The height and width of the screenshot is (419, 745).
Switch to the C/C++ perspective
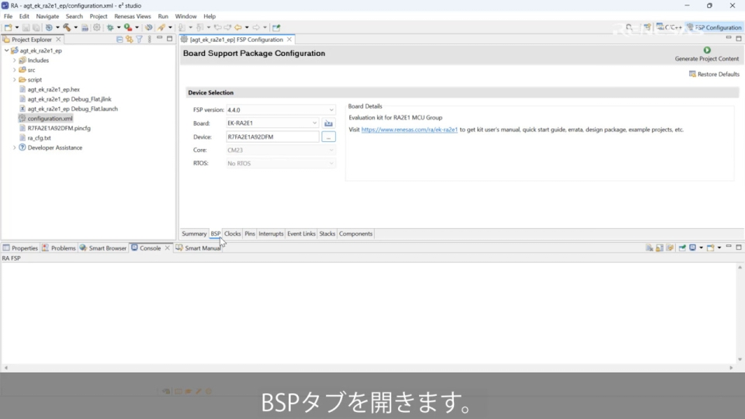(669, 28)
